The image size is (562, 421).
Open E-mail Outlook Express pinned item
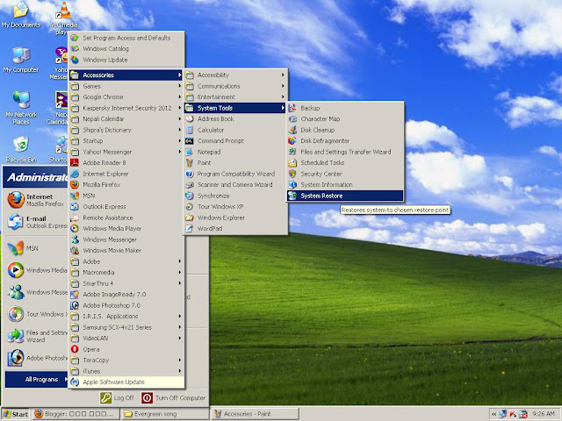point(36,222)
